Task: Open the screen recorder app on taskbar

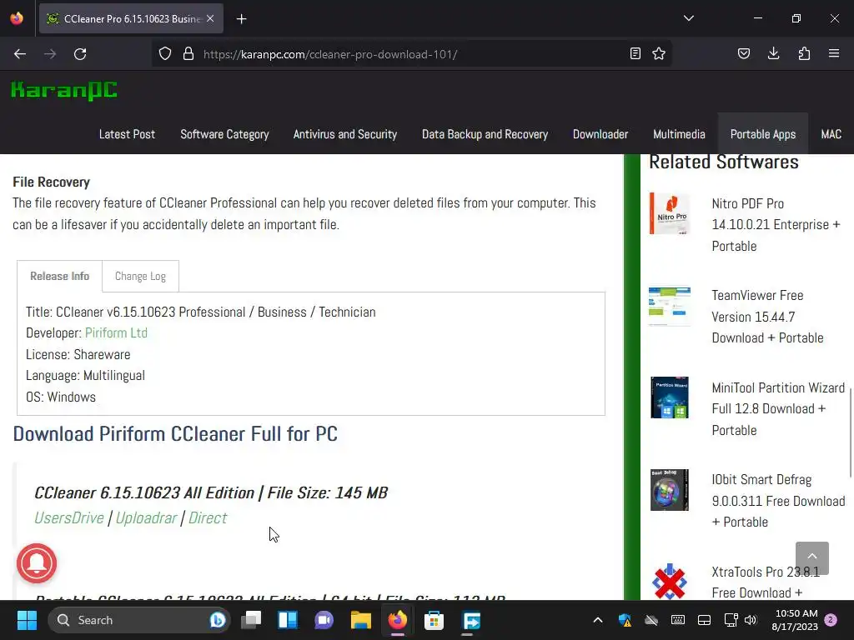Action: point(471,620)
